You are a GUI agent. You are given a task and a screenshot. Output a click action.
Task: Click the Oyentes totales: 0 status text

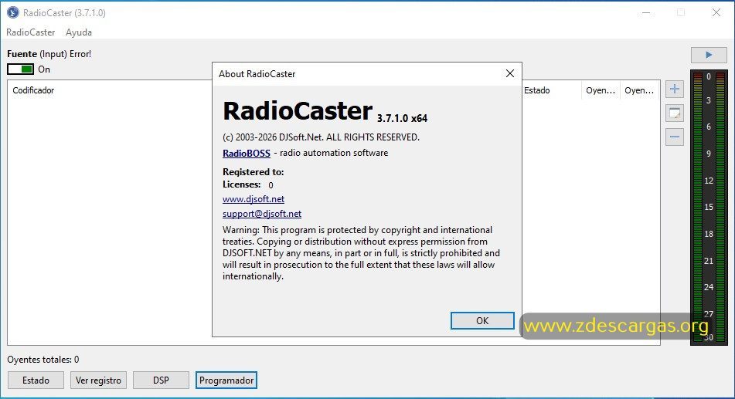43,360
